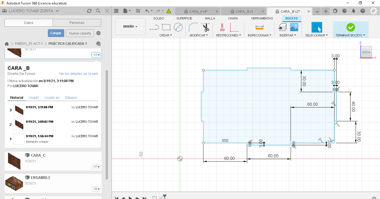Viewport: 380px width, 199px height.
Task: Apply the Perpendicular constraint tool
Action: pyautogui.click(x=234, y=27)
